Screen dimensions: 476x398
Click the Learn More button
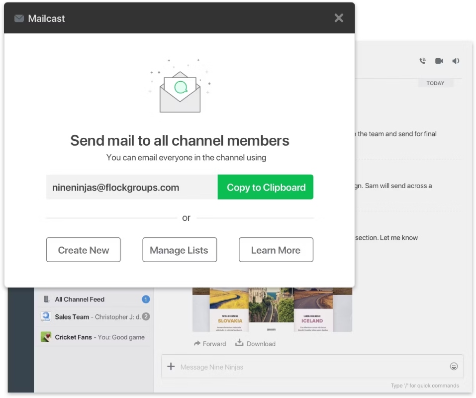pos(276,250)
